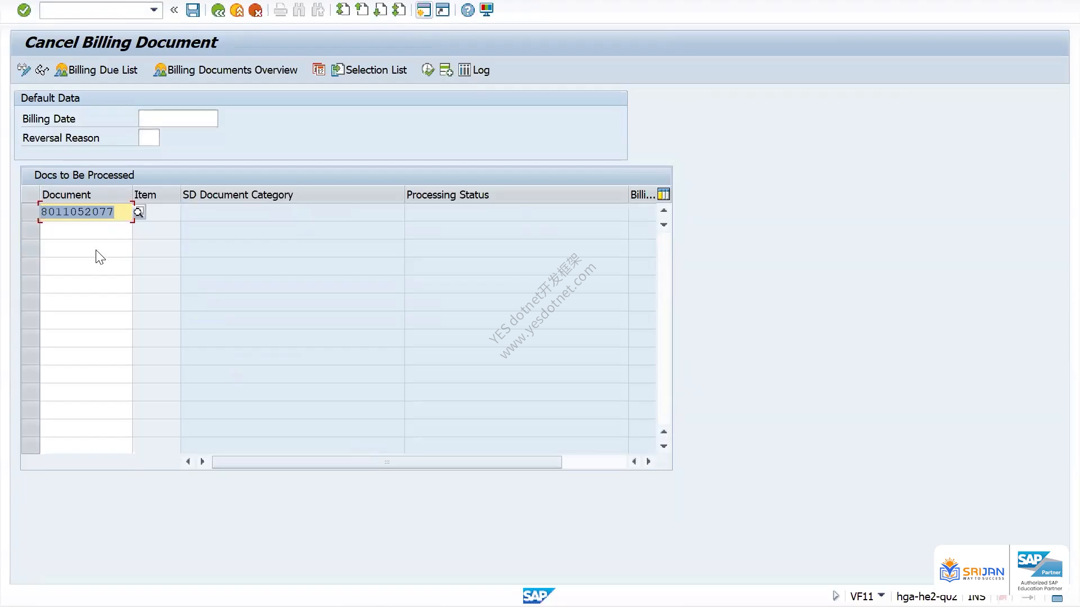Exit using the yellow Exit icon

click(x=237, y=10)
